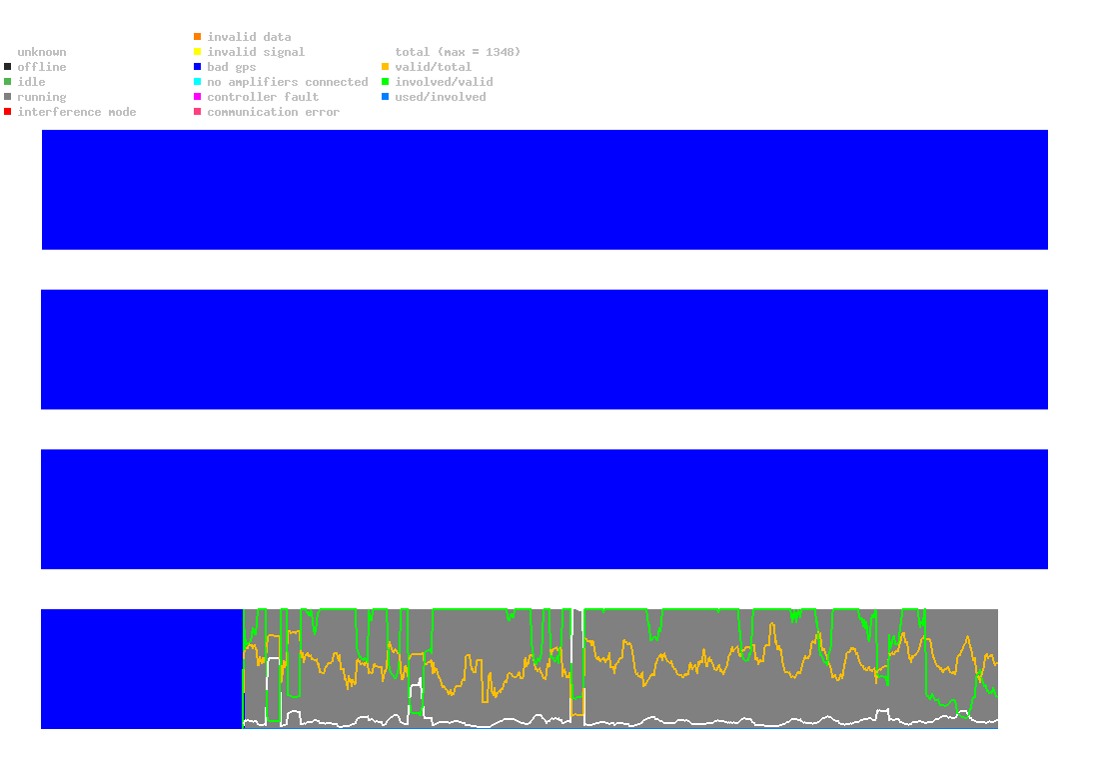Click the cyan no amplifiers connected swatch

[198, 82]
